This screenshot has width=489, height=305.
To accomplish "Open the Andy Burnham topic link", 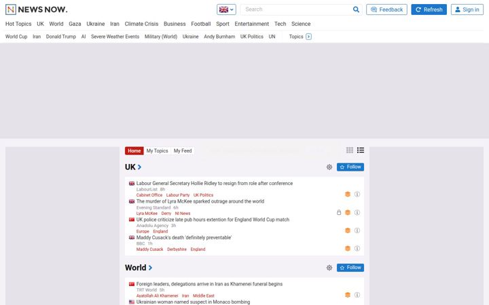I will tap(219, 37).
